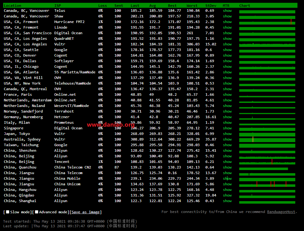The width and height of the screenshot is (304, 231).
Task: Show MTR for Nuland WeservIT row
Action: pyautogui.click(x=227, y=106)
